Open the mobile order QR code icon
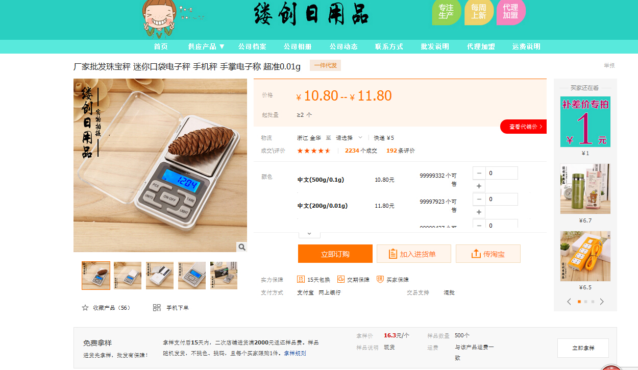Screen dimensions: 638x370 point(157,308)
